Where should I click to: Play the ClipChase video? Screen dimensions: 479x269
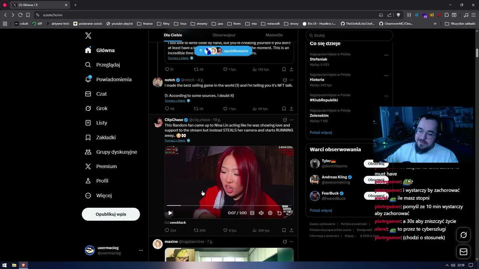pos(170,213)
